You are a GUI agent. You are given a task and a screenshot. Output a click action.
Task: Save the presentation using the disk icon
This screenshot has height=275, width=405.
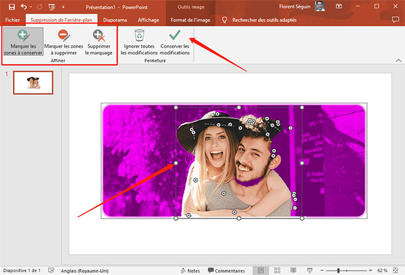tap(11, 7)
